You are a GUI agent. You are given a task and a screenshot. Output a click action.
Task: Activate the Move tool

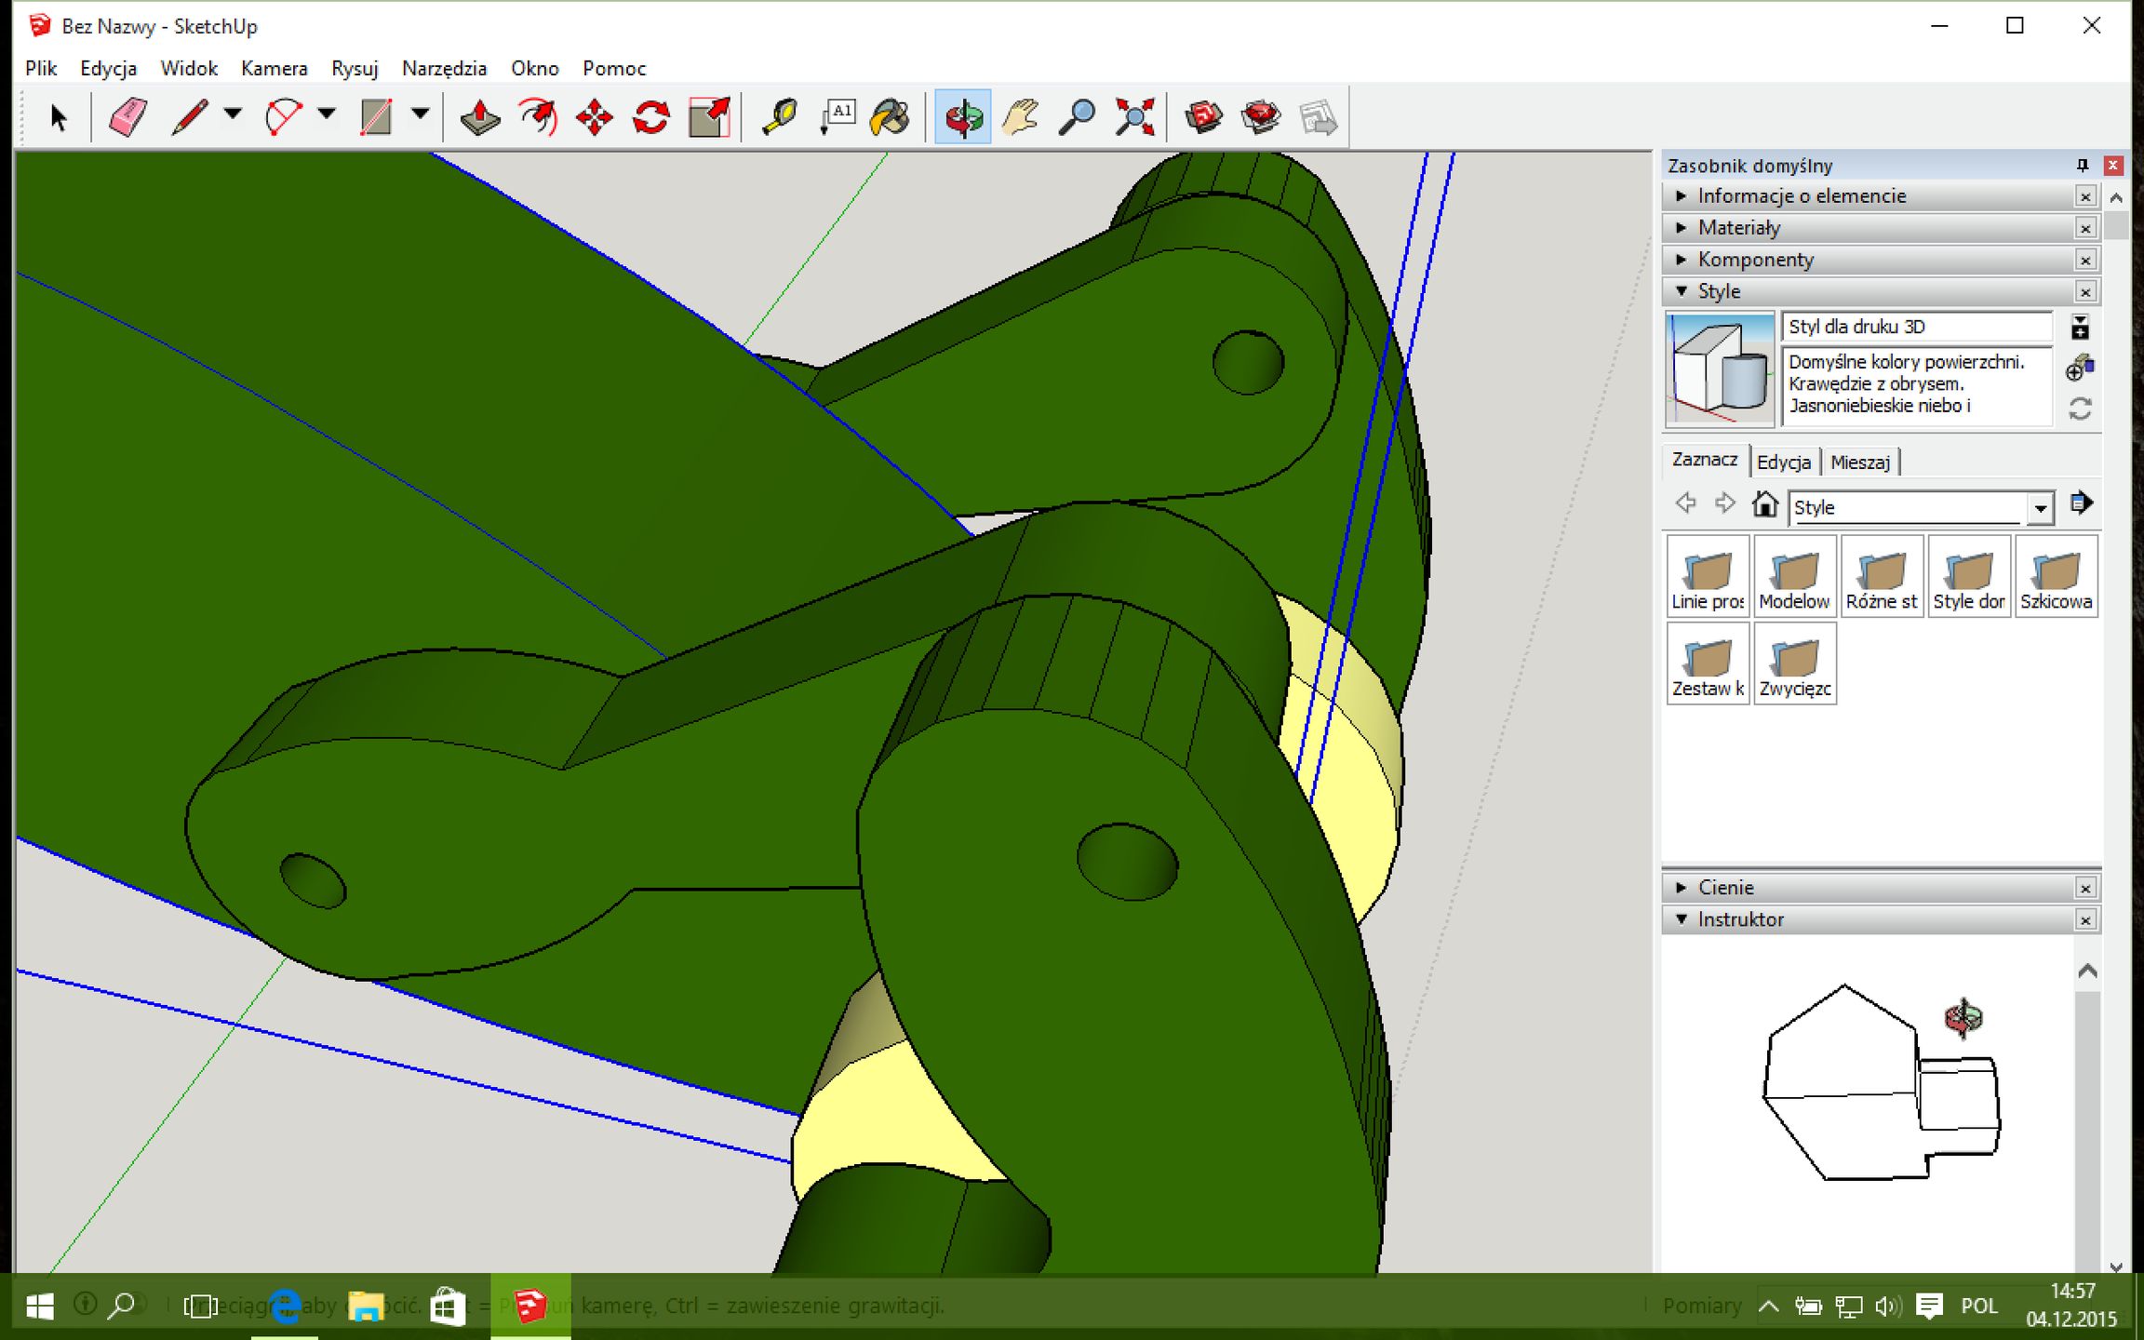[594, 118]
